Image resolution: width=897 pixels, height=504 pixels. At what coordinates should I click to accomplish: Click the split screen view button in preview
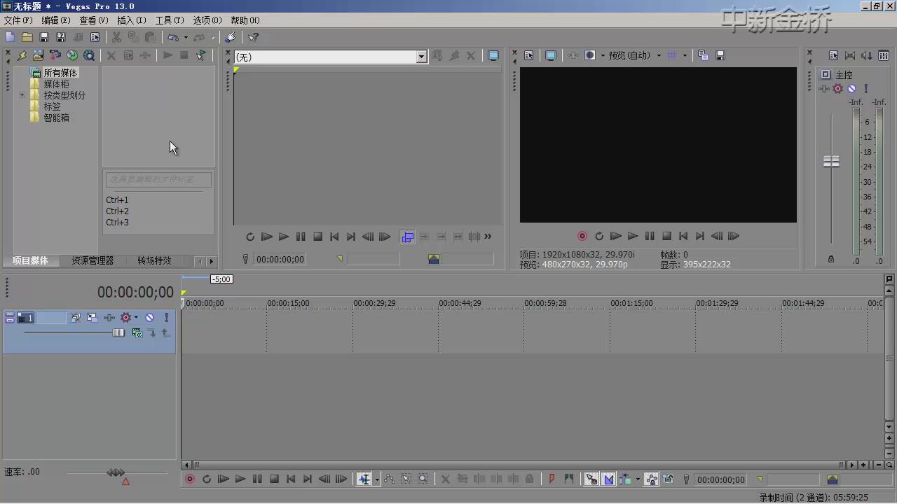[590, 55]
